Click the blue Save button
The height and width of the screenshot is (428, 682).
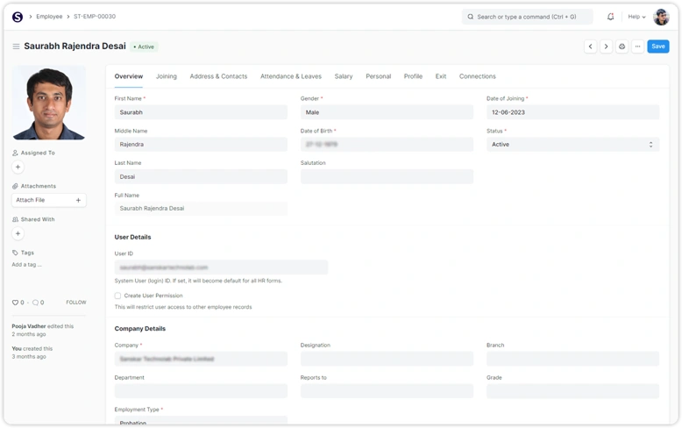658,46
